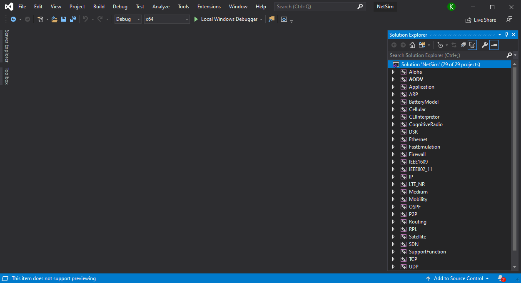
Task: Click the Solution Explorer back arrow icon
Action: (x=394, y=45)
